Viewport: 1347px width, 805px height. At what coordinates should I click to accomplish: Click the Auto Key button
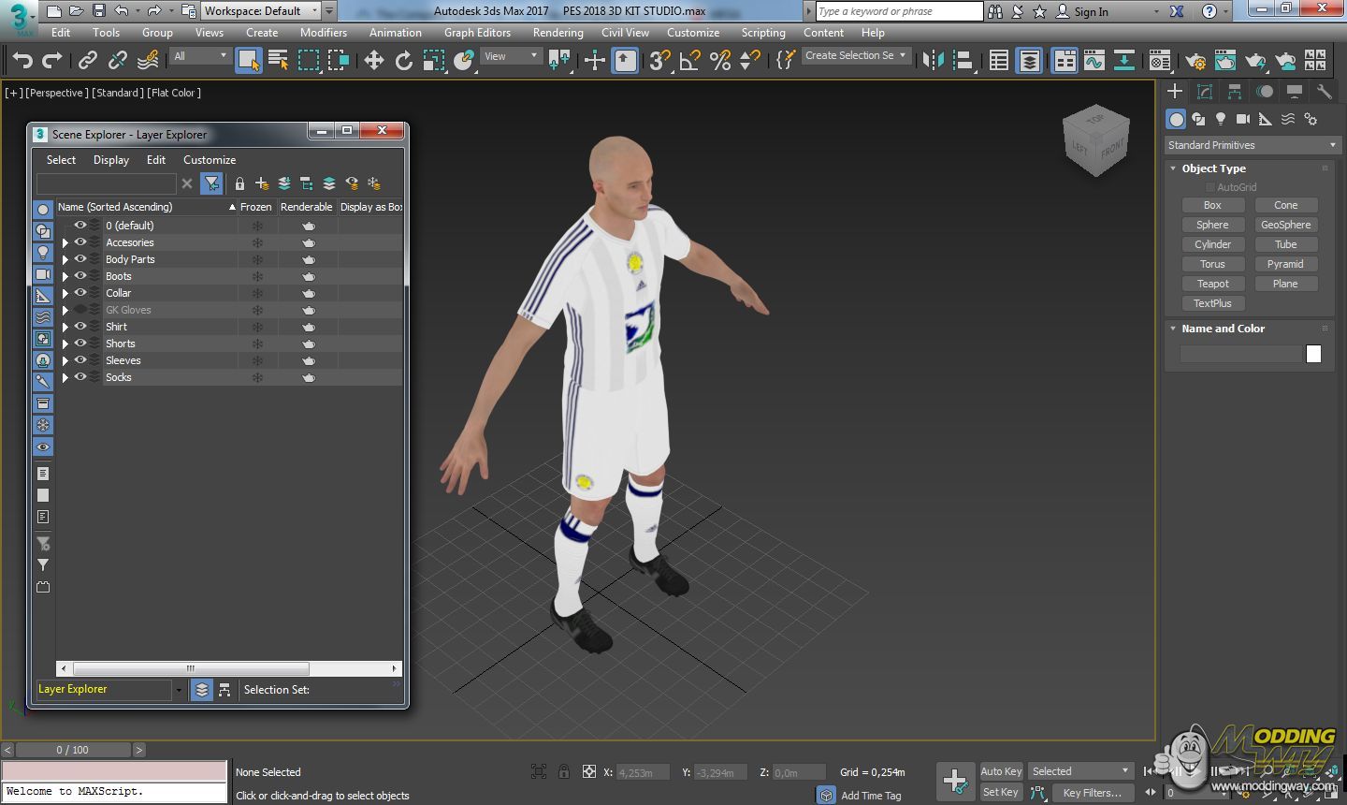1000,771
